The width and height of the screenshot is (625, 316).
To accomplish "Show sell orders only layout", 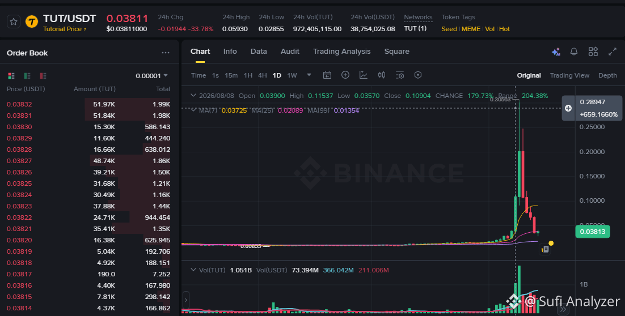I will [43, 76].
